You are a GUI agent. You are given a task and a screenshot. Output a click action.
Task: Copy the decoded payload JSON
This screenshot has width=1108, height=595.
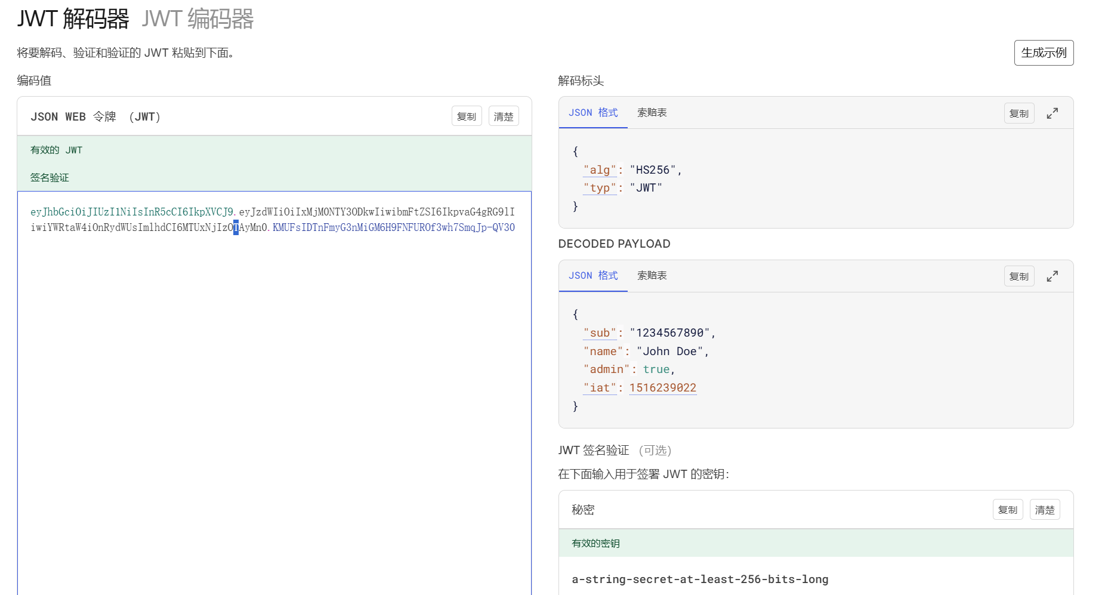[x=1019, y=276]
